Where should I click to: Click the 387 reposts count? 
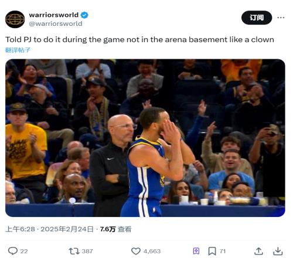pyautogui.click(x=87, y=251)
